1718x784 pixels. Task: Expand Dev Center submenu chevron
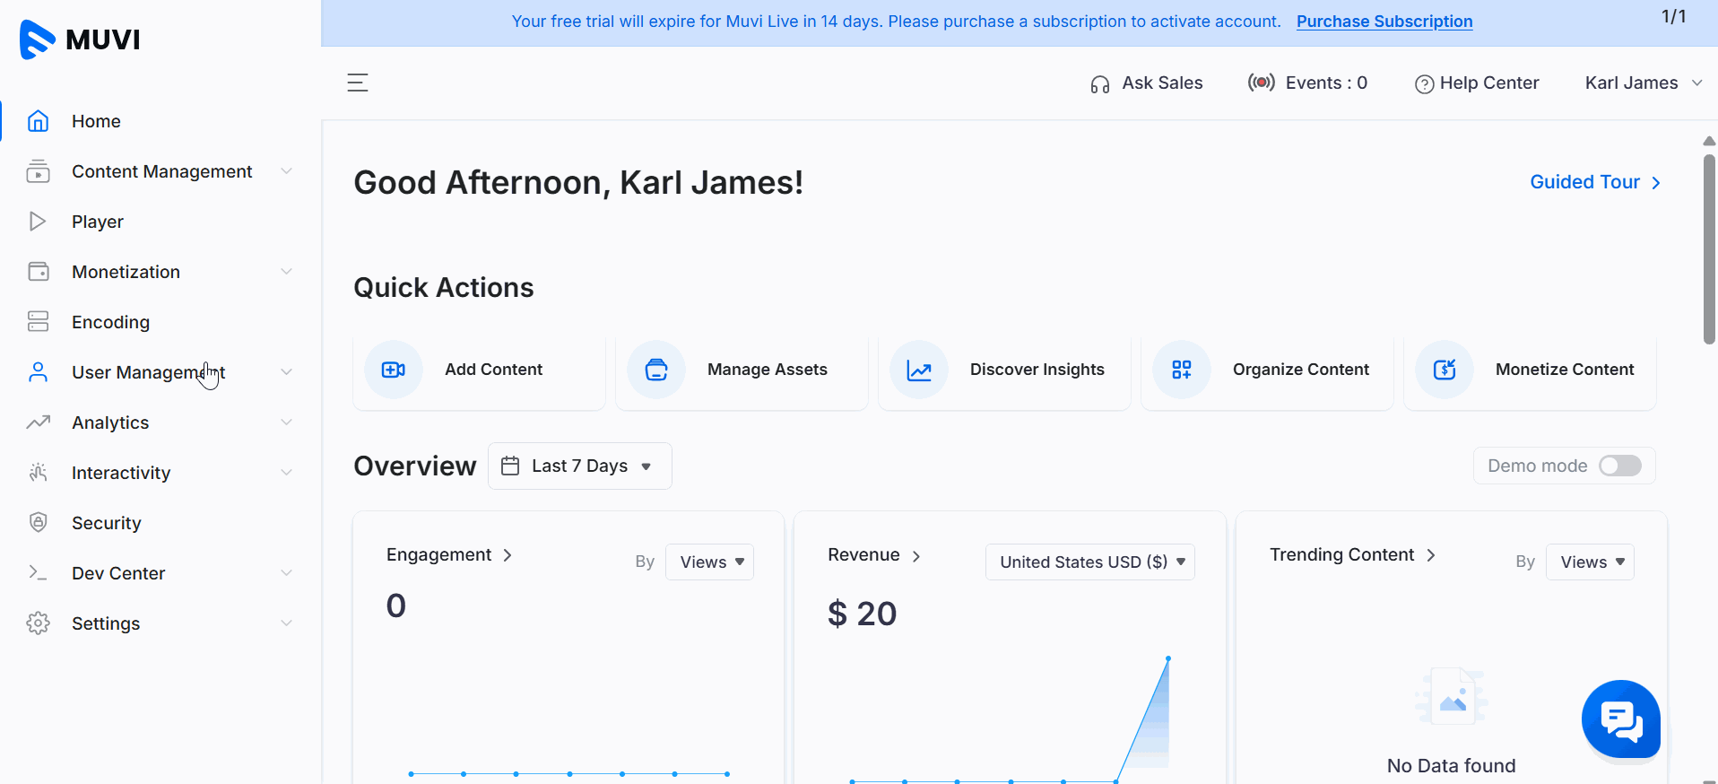tap(286, 573)
